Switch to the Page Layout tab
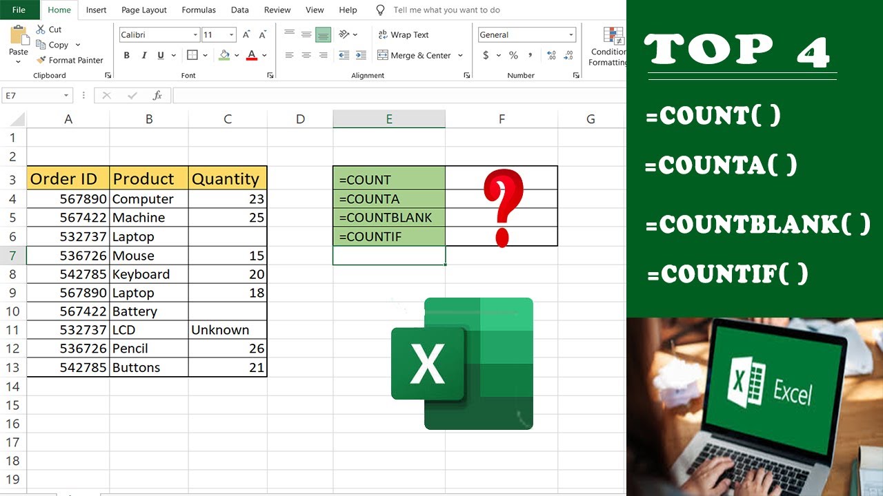Image resolution: width=883 pixels, height=496 pixels. tap(144, 10)
